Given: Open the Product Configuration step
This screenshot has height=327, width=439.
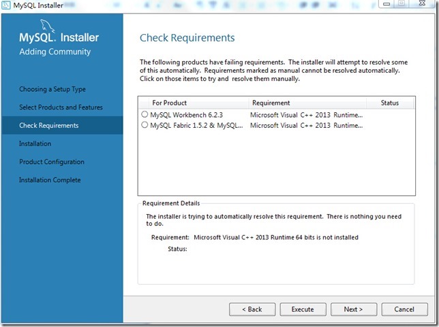Looking at the screenshot, I should [x=52, y=162].
